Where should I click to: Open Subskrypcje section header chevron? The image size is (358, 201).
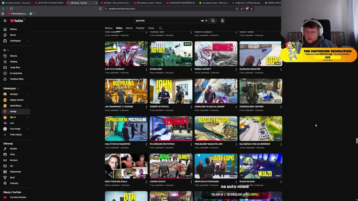[18, 88]
